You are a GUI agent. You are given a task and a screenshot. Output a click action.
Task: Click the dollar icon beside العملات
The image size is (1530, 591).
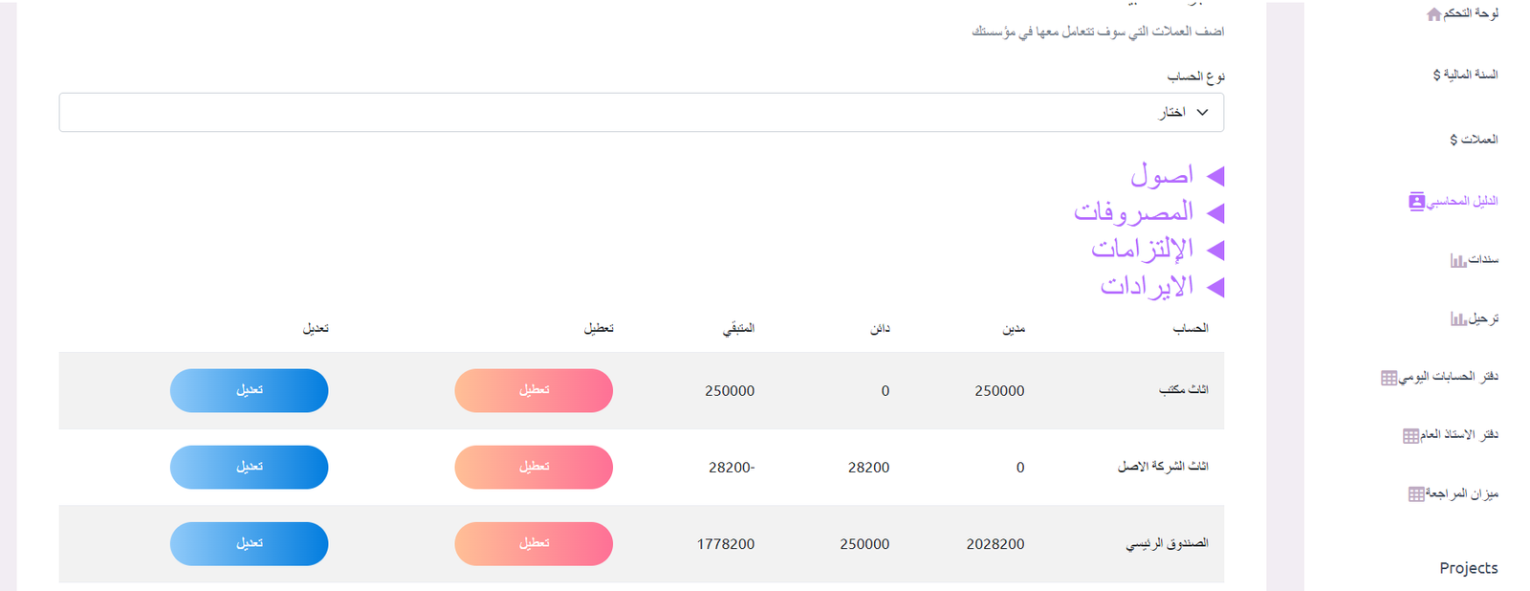pyautogui.click(x=1453, y=140)
